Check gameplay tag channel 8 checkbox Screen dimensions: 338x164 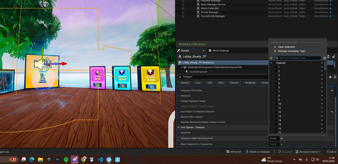coord(276,96)
